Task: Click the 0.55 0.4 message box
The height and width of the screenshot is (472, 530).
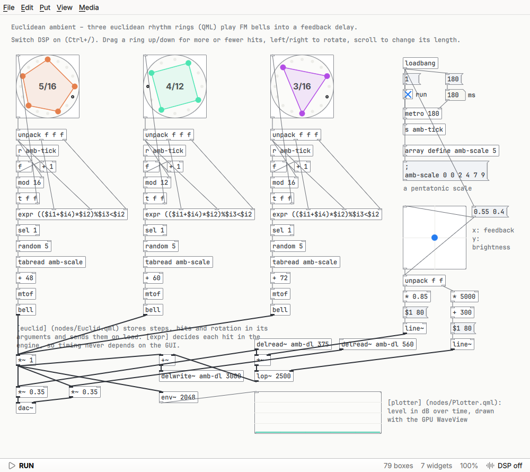Action: (x=490, y=212)
